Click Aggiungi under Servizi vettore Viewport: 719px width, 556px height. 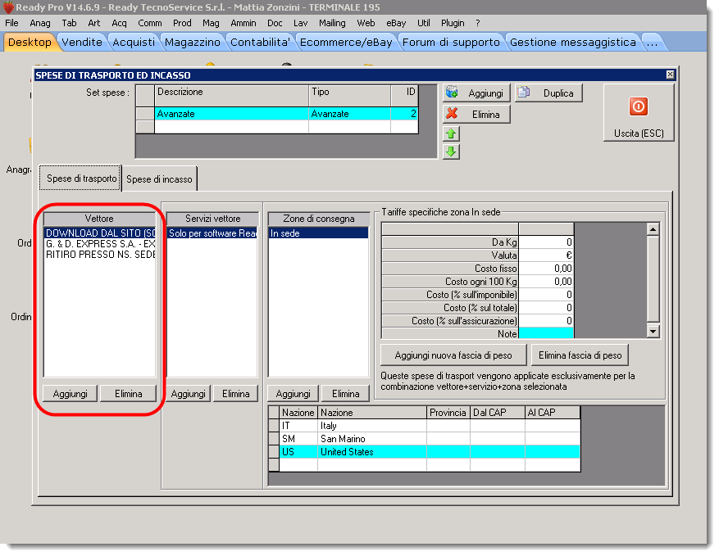coord(188,394)
